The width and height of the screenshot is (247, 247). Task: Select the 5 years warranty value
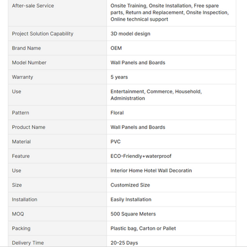pyautogui.click(x=119, y=77)
